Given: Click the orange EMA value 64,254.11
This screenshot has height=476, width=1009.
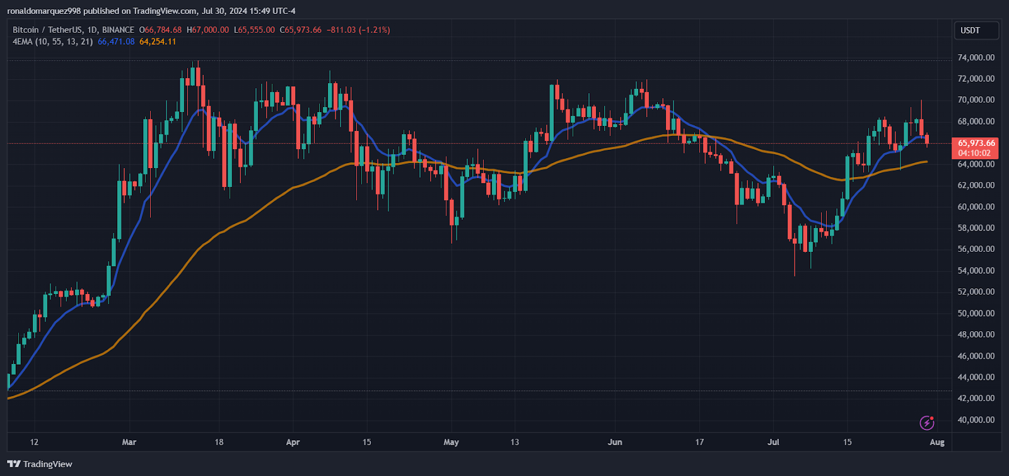Looking at the screenshot, I should (x=158, y=42).
